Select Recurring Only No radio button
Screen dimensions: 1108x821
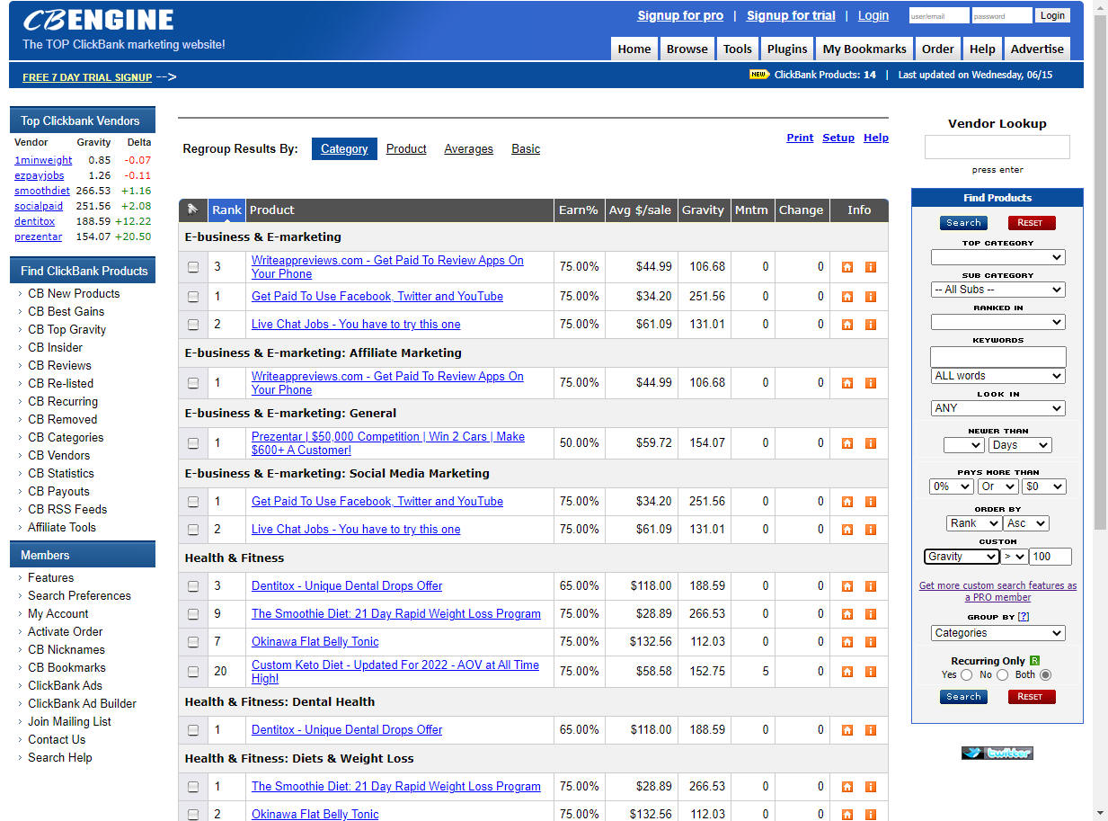click(x=1003, y=674)
